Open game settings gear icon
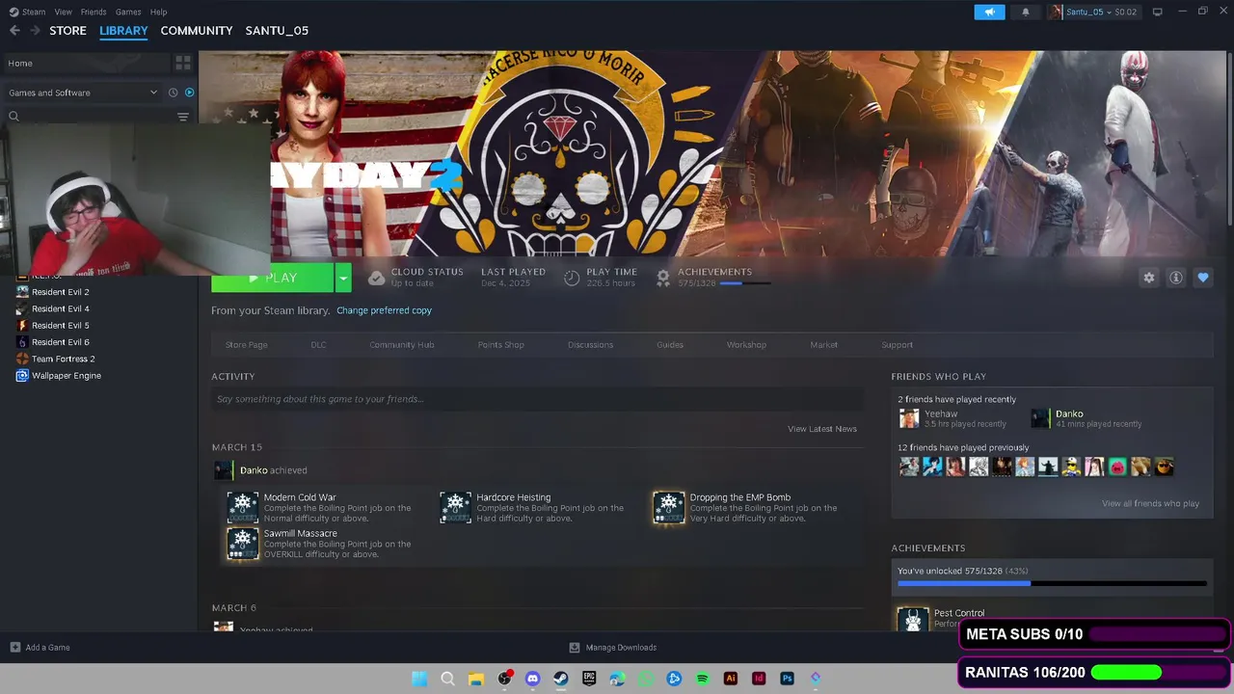Image resolution: width=1234 pixels, height=694 pixels. pyautogui.click(x=1148, y=278)
